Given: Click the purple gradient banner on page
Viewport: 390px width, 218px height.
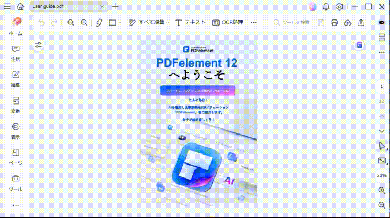Looking at the screenshot, I should 198,91.
